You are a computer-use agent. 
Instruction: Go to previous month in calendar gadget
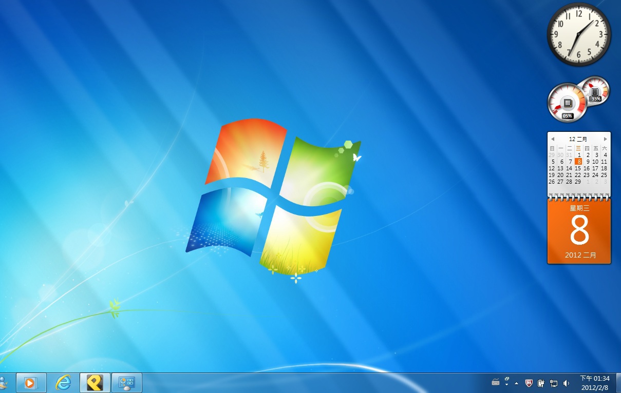[553, 139]
